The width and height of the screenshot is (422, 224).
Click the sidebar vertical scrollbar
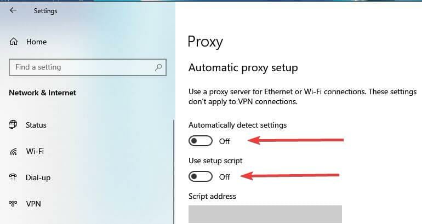tap(174, 171)
